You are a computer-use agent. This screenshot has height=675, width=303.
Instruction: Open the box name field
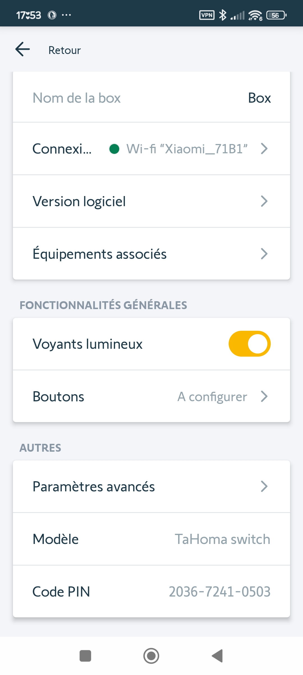pyautogui.click(x=151, y=98)
